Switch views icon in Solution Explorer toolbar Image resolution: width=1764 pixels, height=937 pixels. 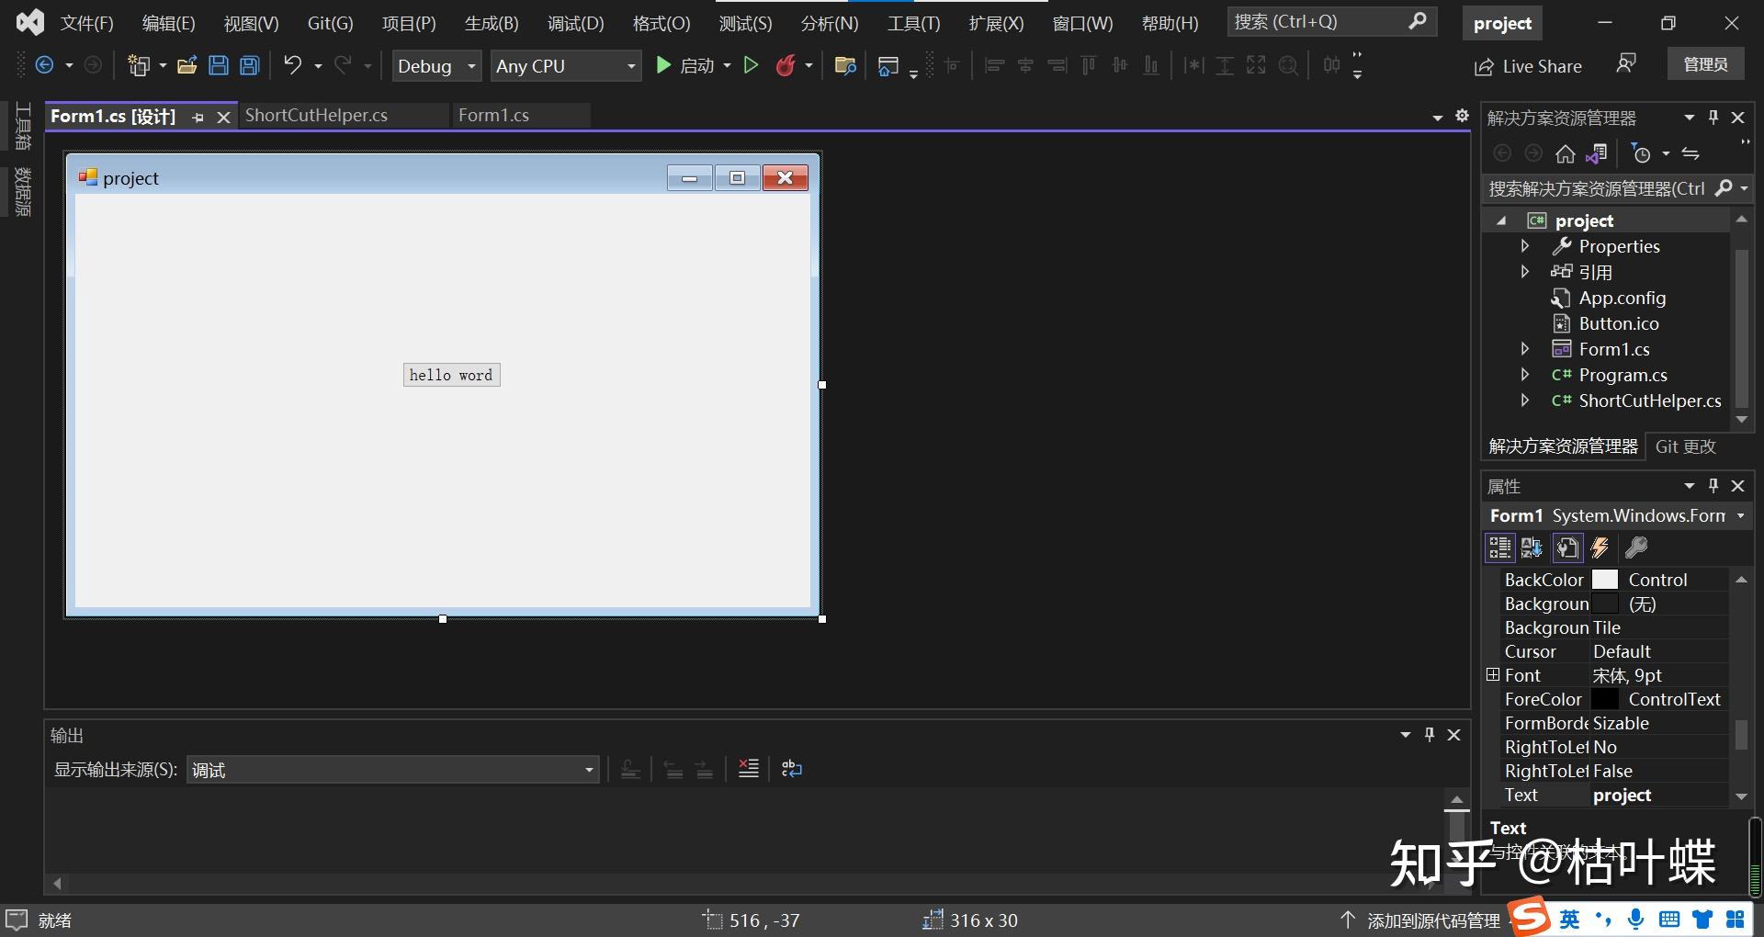1597,153
